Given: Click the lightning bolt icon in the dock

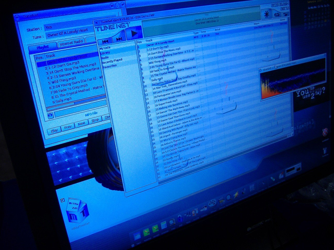Looking at the screenshot, I should 236,195.
